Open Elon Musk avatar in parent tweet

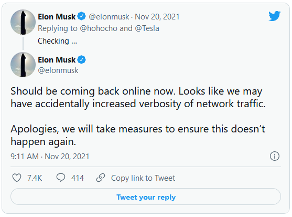[23, 22]
